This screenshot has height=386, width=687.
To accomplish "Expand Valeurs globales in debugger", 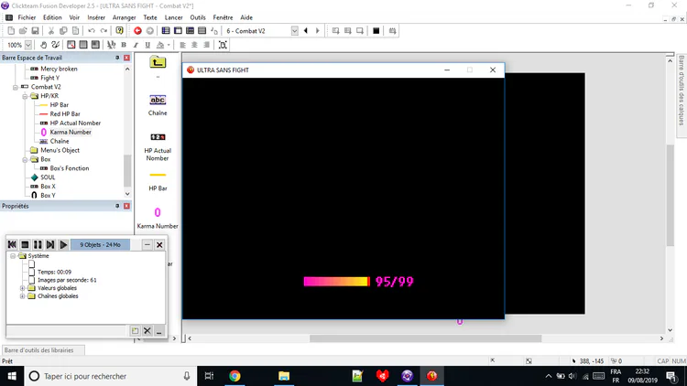I will click(x=22, y=288).
